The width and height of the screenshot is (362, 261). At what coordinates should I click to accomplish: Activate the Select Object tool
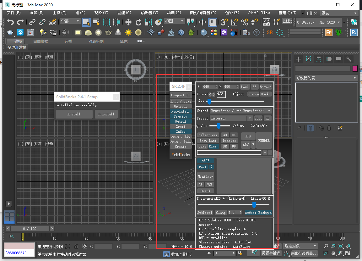pyautogui.click(x=86, y=22)
